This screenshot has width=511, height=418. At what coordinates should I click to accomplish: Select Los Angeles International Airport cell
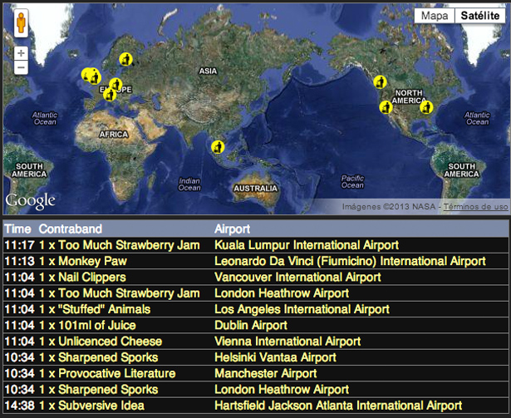coord(302,309)
